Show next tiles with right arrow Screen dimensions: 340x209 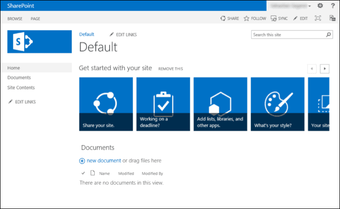325,69
